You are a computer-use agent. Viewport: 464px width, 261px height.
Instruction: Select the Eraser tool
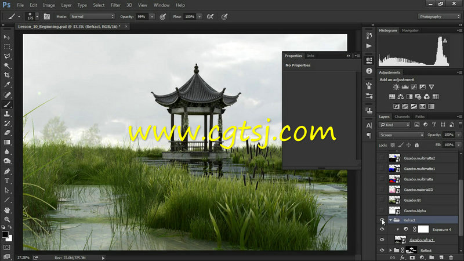click(x=7, y=133)
